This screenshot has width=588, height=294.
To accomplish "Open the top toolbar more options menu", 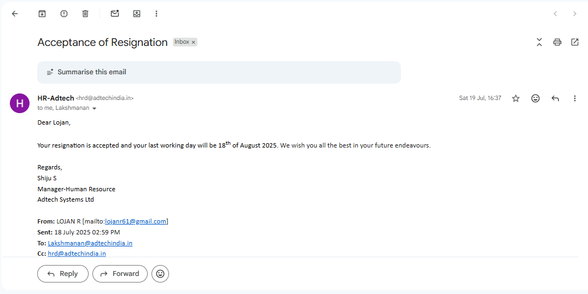I will (156, 14).
